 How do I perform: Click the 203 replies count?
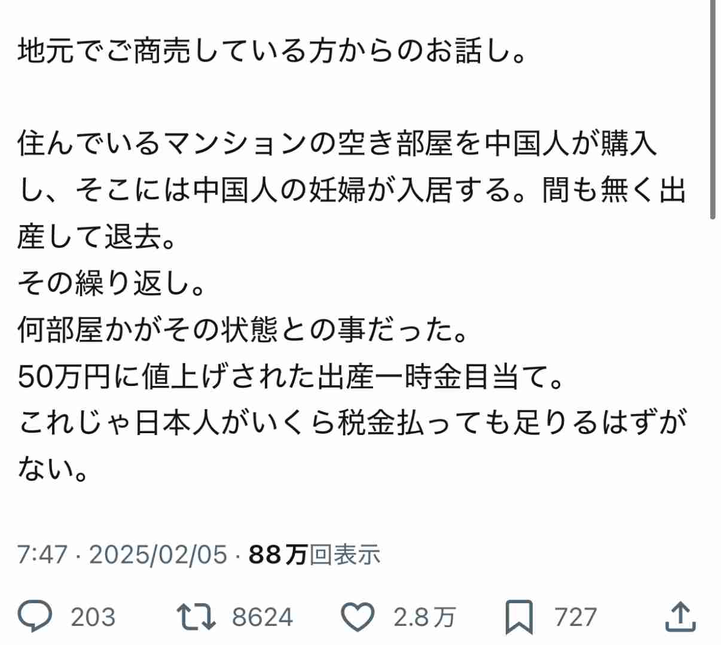93,617
